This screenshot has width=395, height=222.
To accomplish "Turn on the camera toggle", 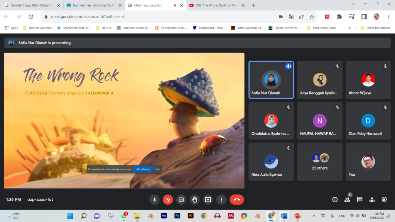I will [x=168, y=199].
